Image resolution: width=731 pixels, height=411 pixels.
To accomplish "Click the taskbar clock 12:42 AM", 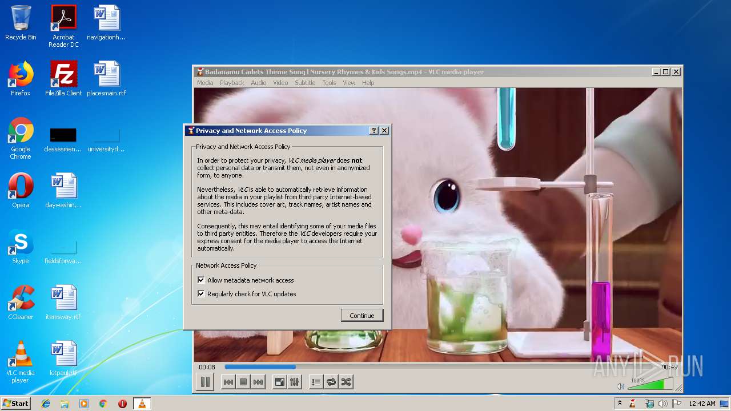I will (x=702, y=404).
